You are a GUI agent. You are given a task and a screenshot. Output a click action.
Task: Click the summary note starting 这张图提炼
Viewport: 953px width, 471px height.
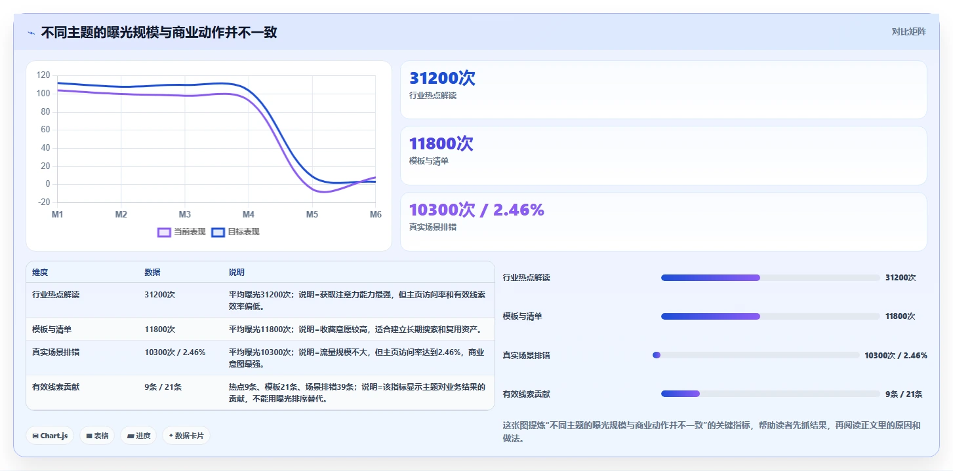pyautogui.click(x=712, y=432)
